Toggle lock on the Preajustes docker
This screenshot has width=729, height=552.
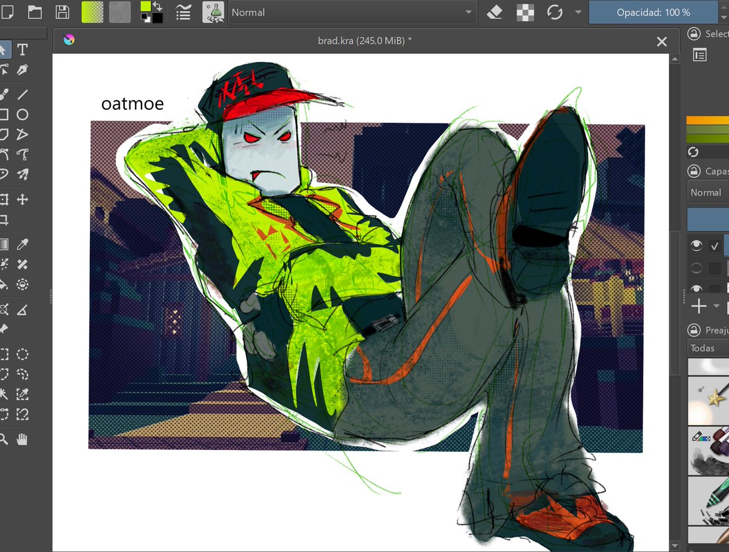(x=693, y=330)
